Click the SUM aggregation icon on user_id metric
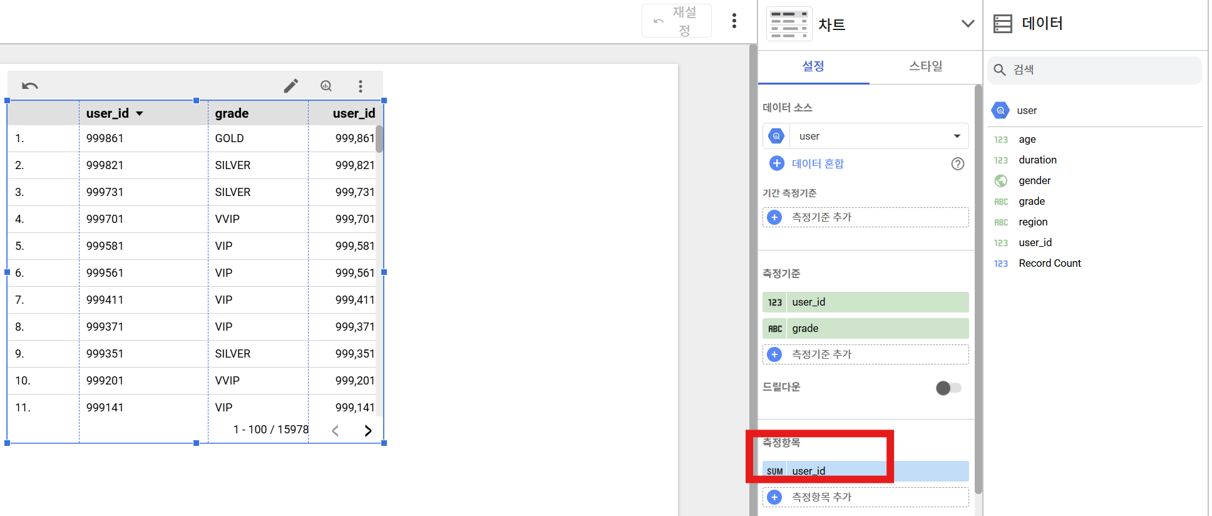The width and height of the screenshot is (1212, 516). point(775,471)
